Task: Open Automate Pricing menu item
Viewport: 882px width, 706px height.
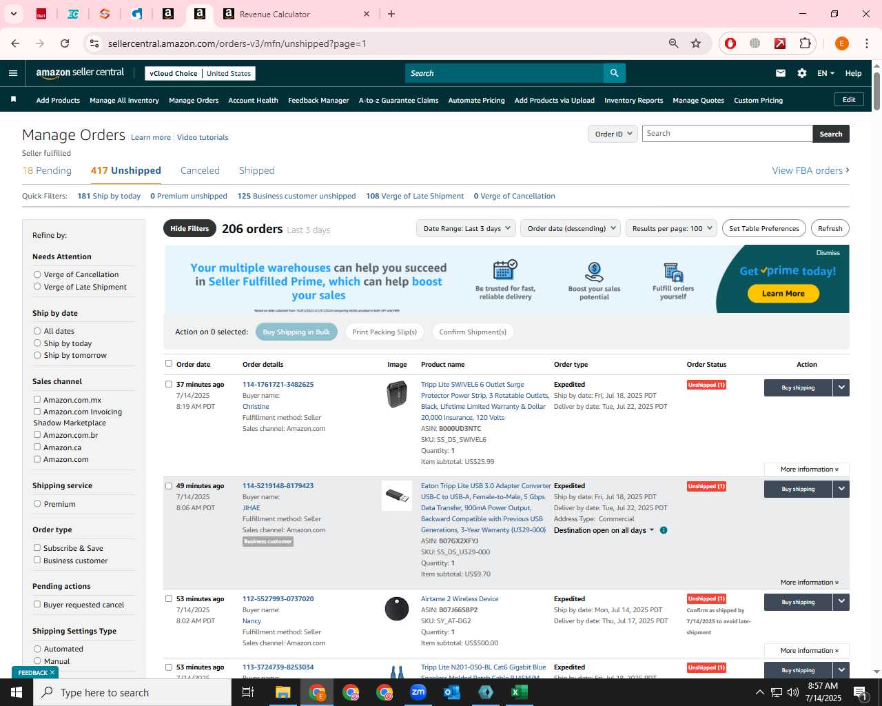Action: (476, 100)
